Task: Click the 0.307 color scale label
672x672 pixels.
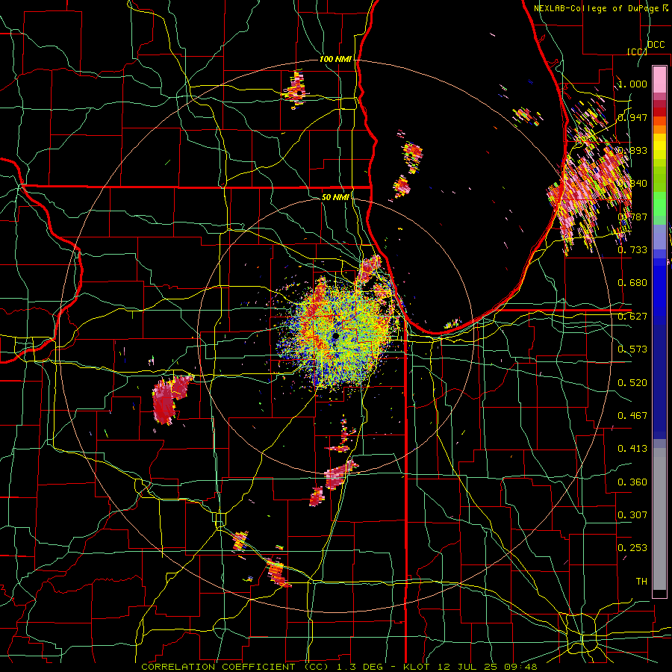Action: (x=632, y=515)
